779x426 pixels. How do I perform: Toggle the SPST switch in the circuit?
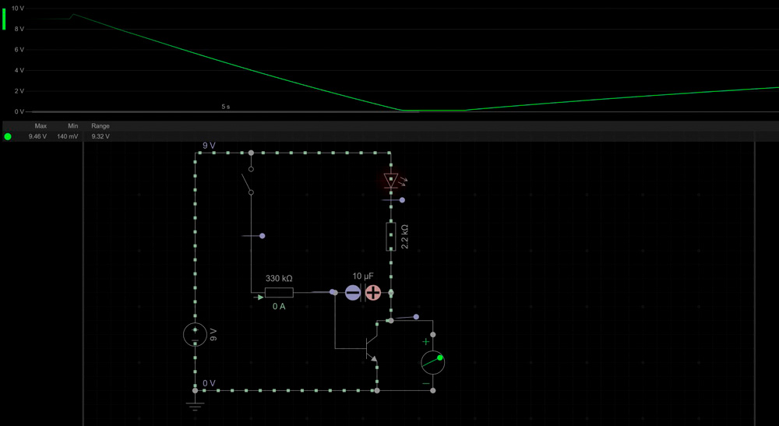[251, 181]
